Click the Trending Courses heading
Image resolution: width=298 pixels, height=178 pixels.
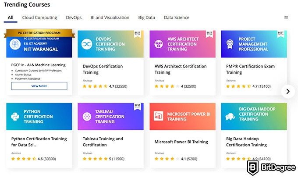27,4
